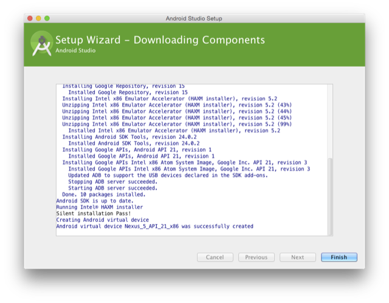Screen dimensions: 389x303
Task: Click the Previous button
Action: pyautogui.click(x=256, y=257)
